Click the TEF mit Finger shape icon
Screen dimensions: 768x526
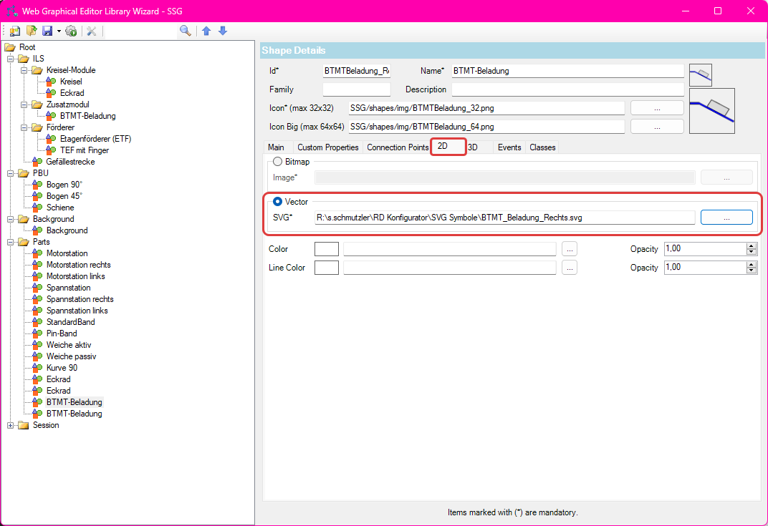tap(51, 150)
